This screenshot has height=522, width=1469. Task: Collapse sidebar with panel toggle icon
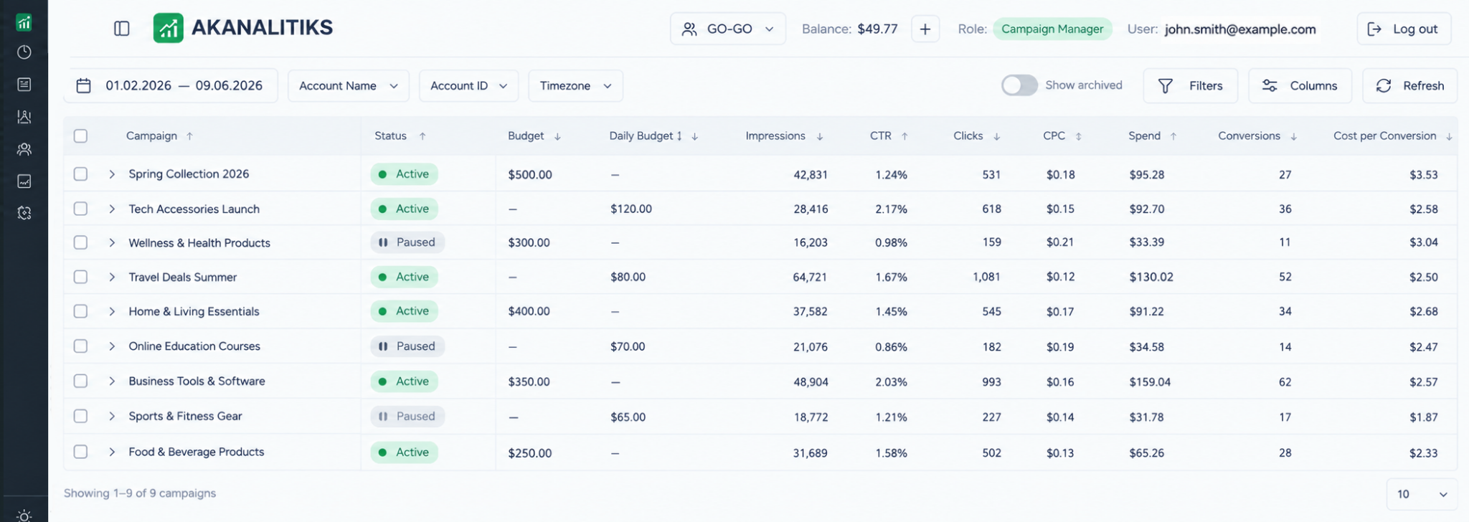pyautogui.click(x=122, y=29)
